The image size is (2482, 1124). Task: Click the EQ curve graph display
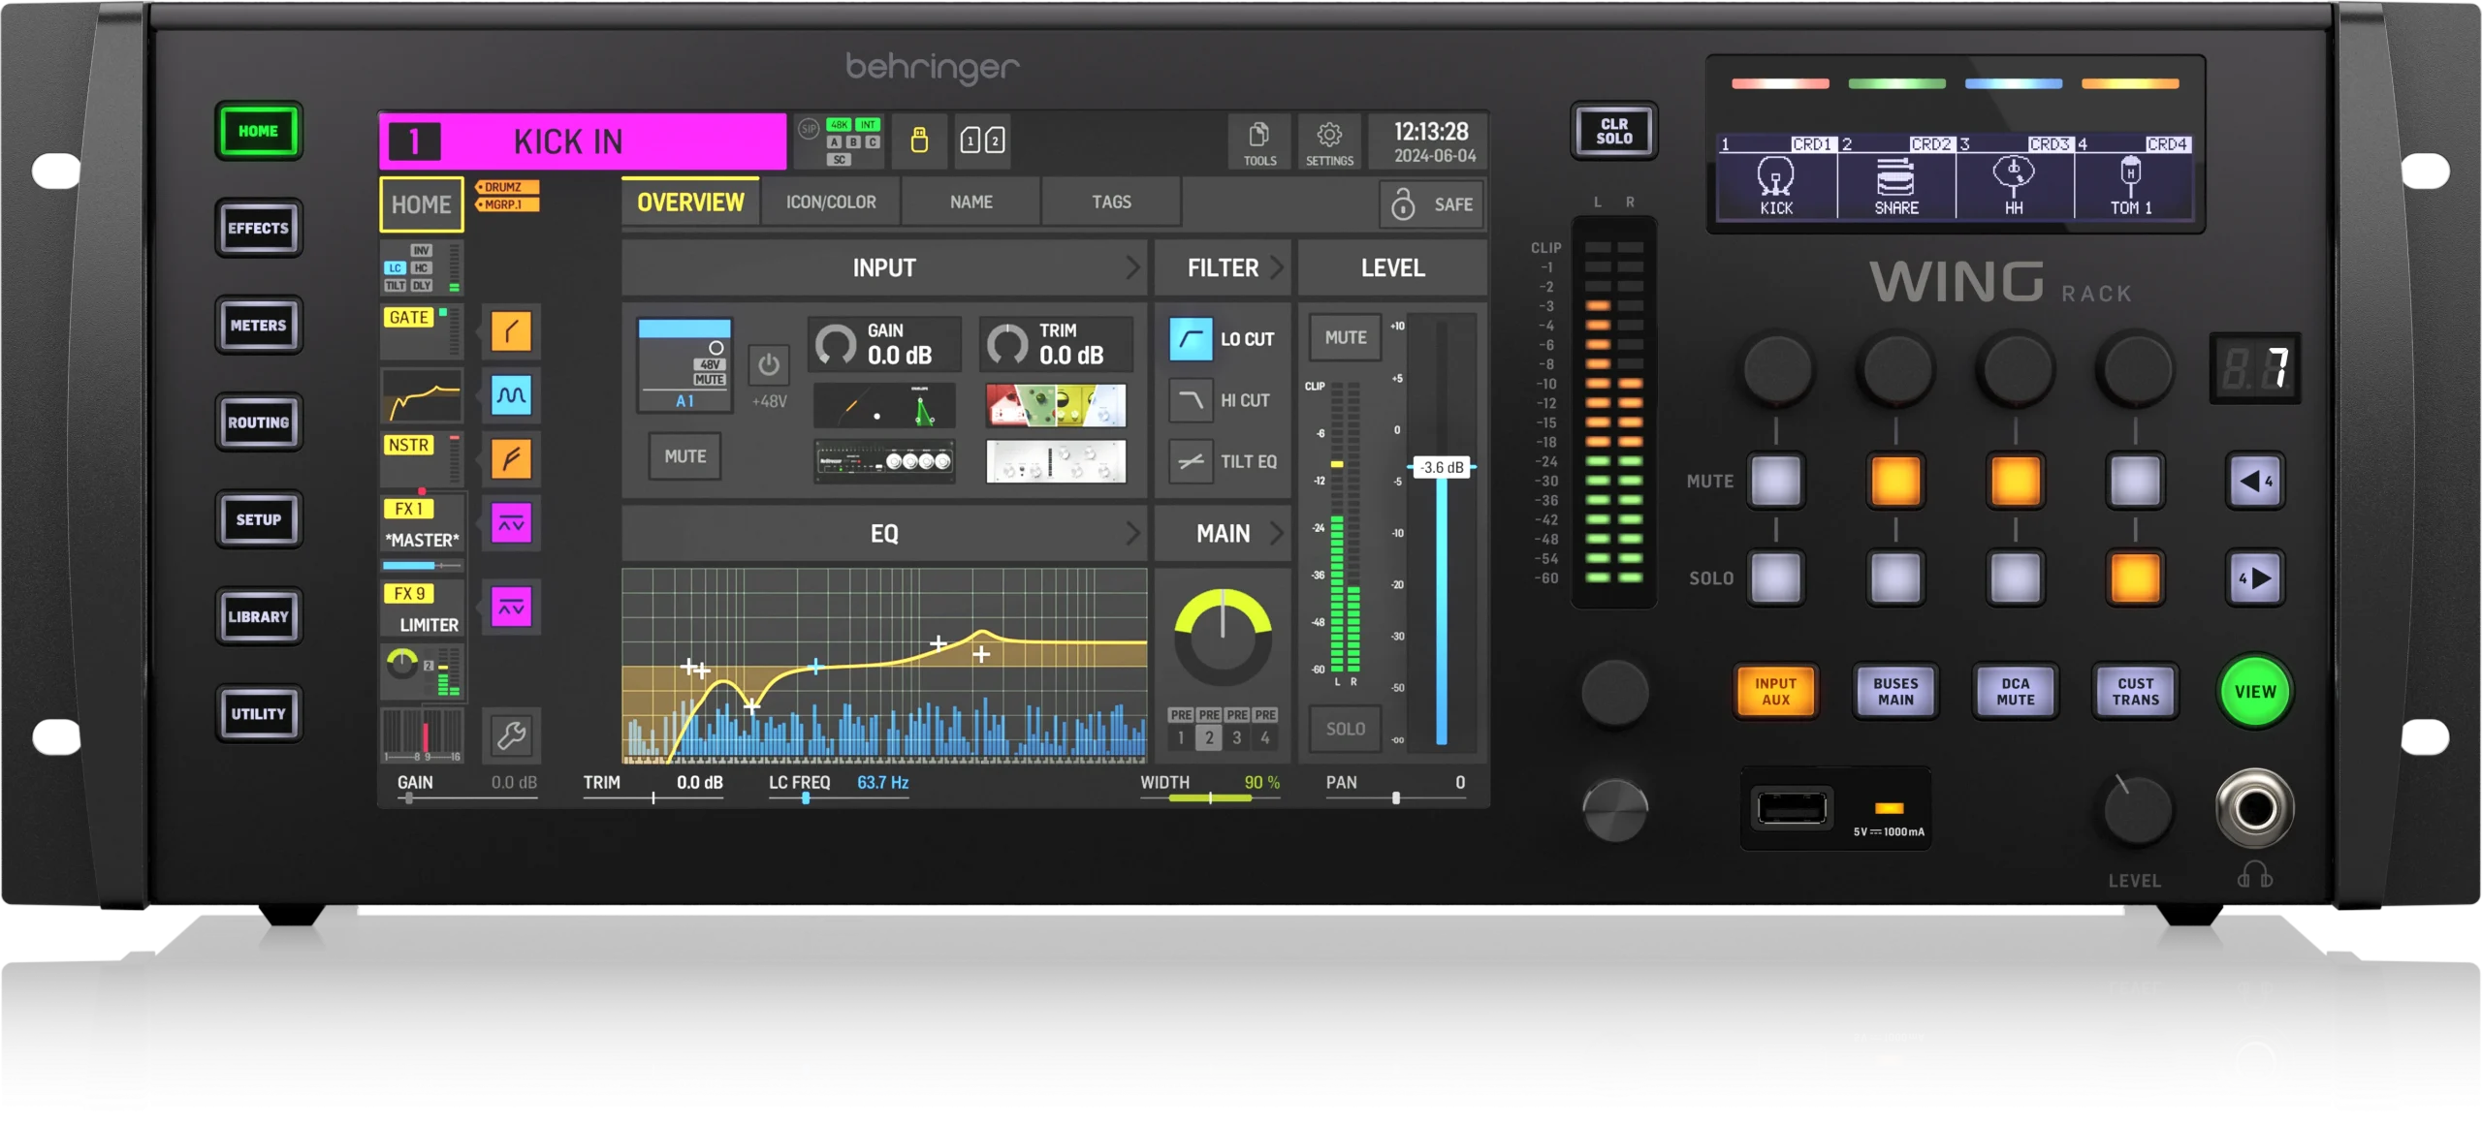pos(884,665)
